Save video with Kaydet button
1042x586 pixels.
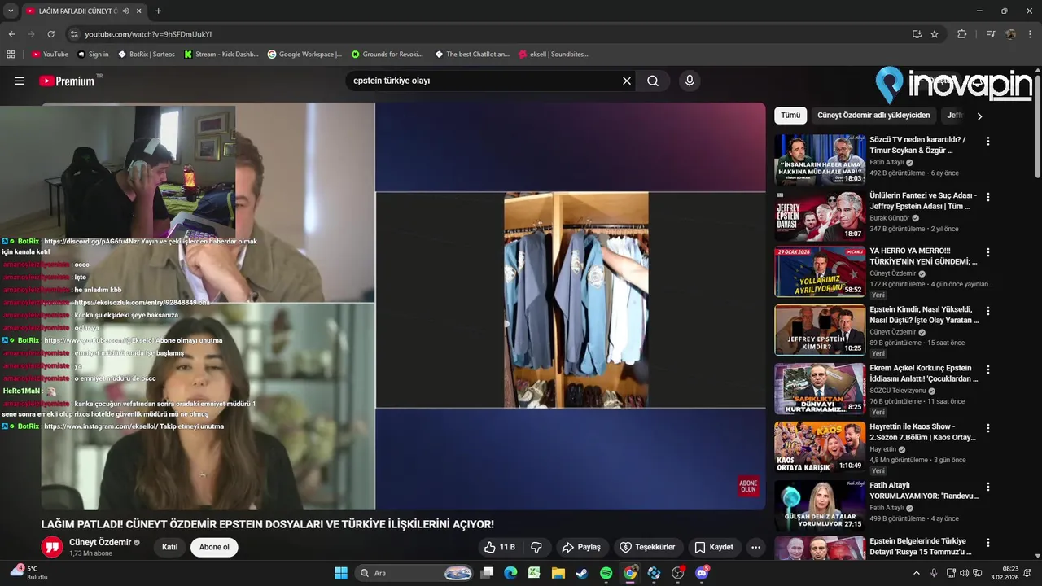(714, 547)
